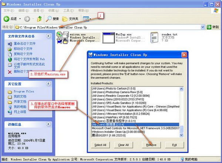Collapse the 其它位置 panel

pos(48,84)
